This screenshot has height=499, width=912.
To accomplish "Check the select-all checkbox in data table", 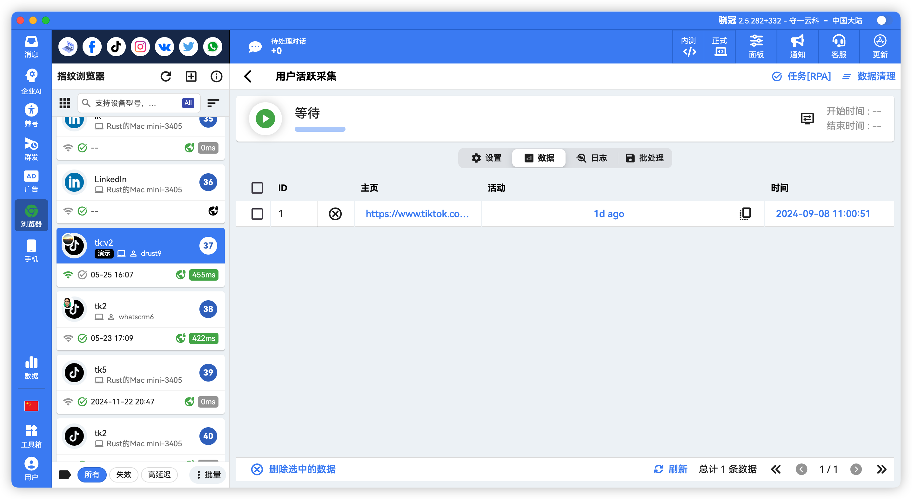I will click(x=257, y=188).
